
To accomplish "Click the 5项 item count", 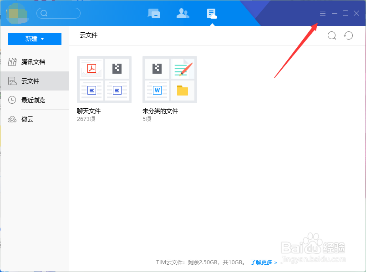I will (x=147, y=119).
